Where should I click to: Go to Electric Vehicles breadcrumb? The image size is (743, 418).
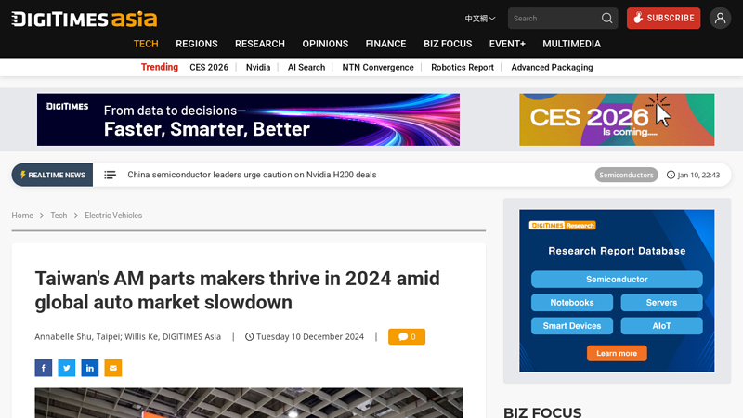(x=113, y=216)
